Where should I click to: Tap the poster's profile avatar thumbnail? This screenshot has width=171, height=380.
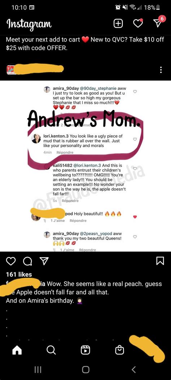(x=11, y=70)
